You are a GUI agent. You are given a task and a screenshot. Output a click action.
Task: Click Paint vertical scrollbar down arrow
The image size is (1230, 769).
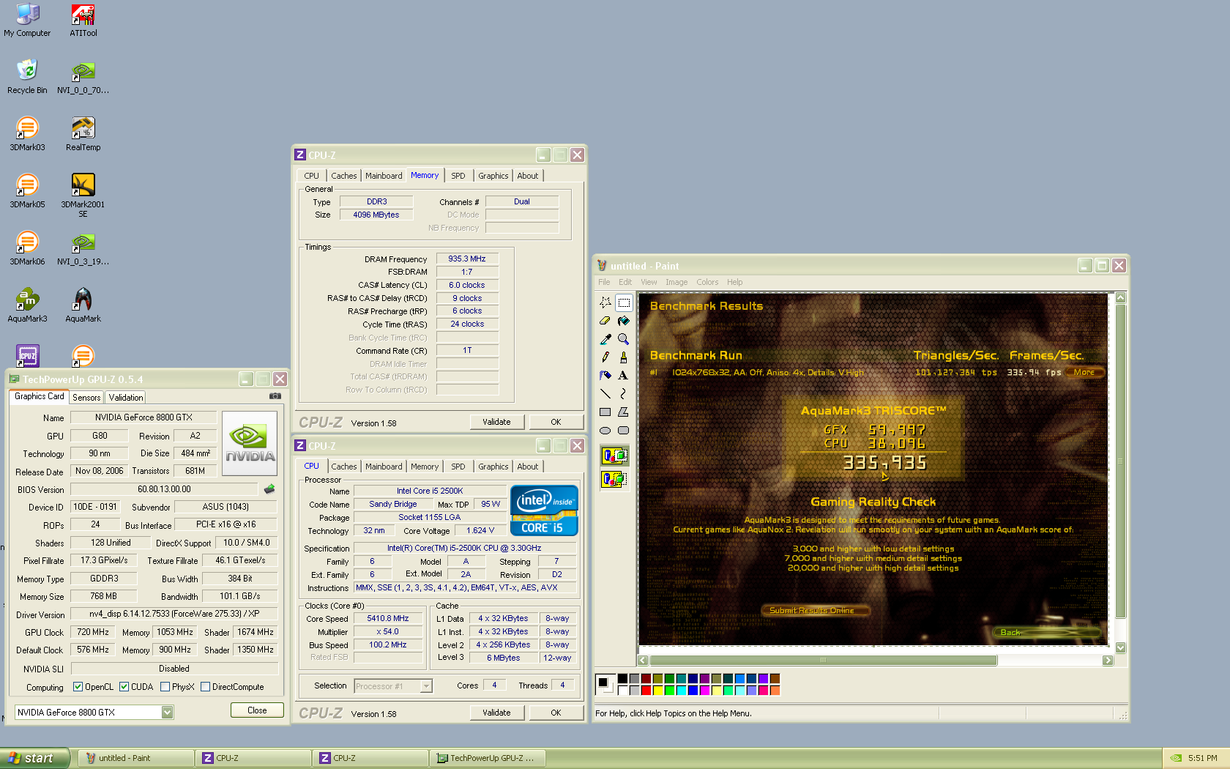[x=1120, y=648]
